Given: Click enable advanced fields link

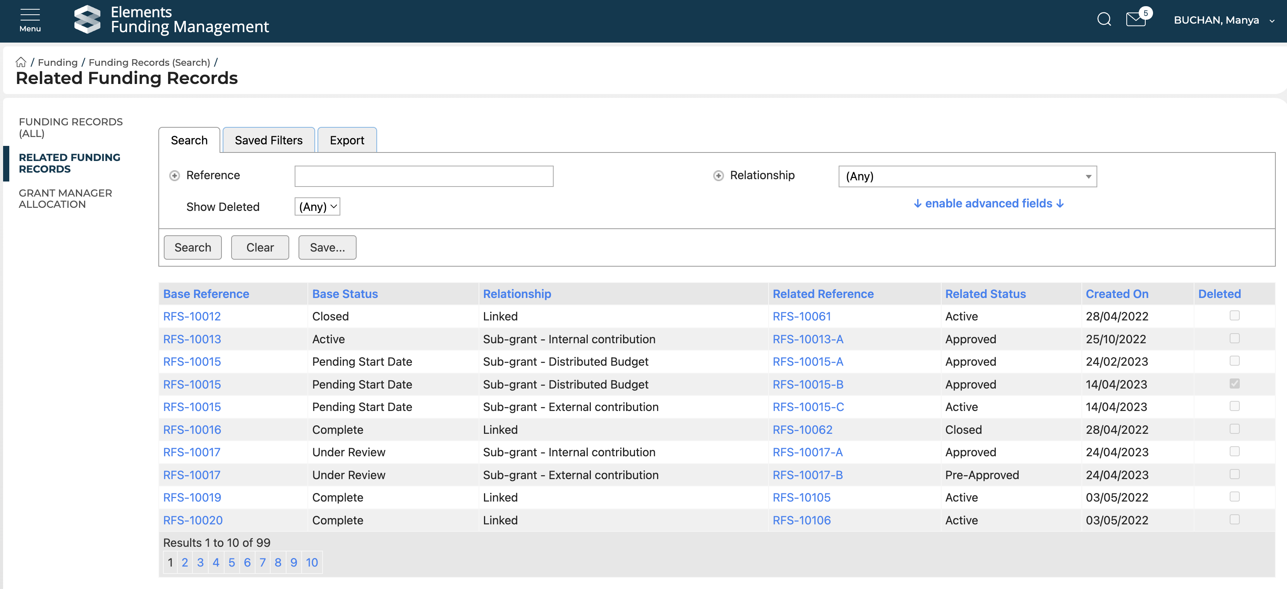Looking at the screenshot, I should (x=988, y=204).
